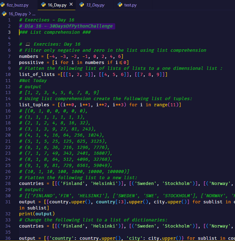Click the Python icon on 13_Day.py tab
Screen dimensions: 235x241
point(82,5)
